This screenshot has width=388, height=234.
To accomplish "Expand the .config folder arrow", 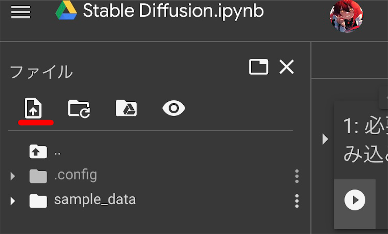I will (x=13, y=176).
